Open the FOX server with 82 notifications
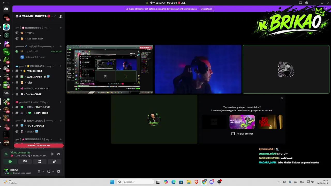This screenshot has width=331, height=186. tap(6, 18)
